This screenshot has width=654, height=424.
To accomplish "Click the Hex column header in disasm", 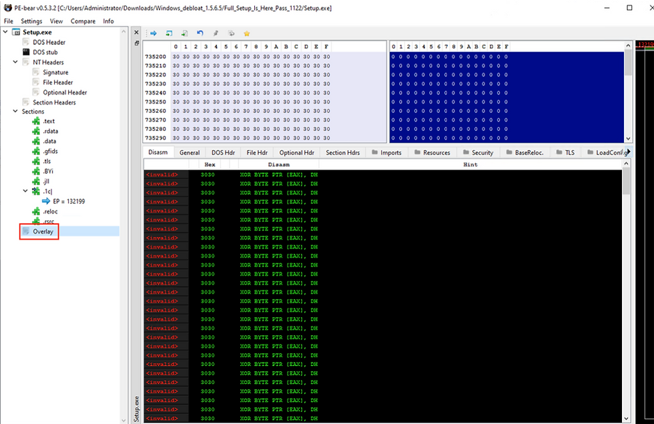I will 210,164.
